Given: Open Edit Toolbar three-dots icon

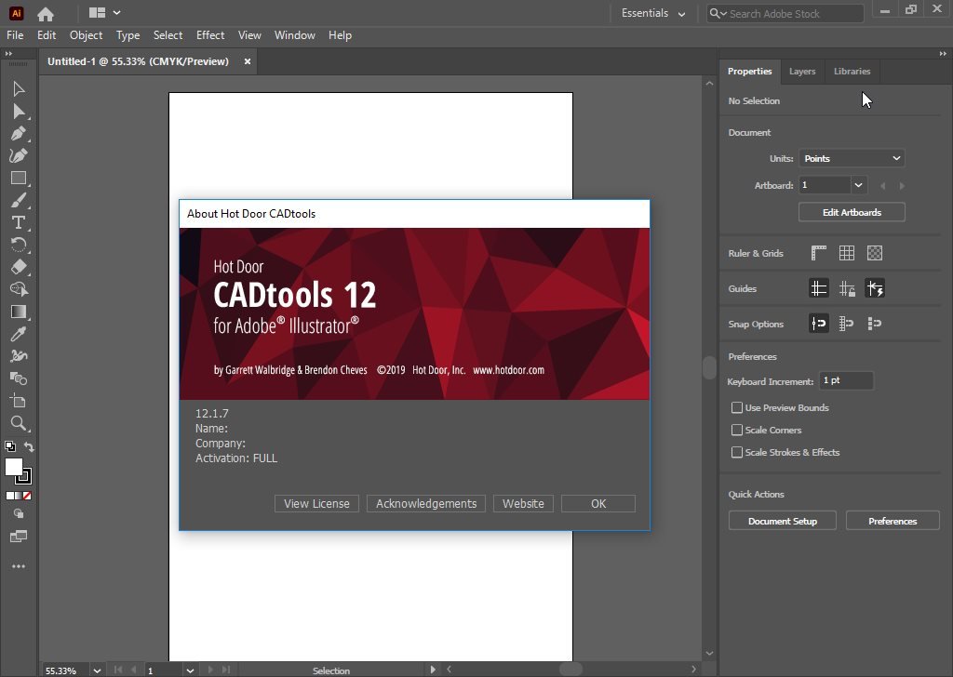Looking at the screenshot, I should (x=19, y=566).
